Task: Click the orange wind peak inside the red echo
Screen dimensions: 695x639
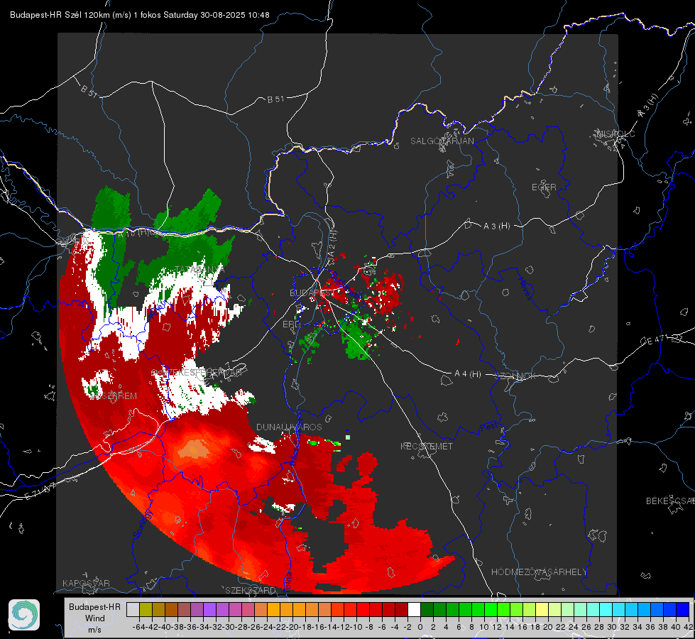Action: 194,449
